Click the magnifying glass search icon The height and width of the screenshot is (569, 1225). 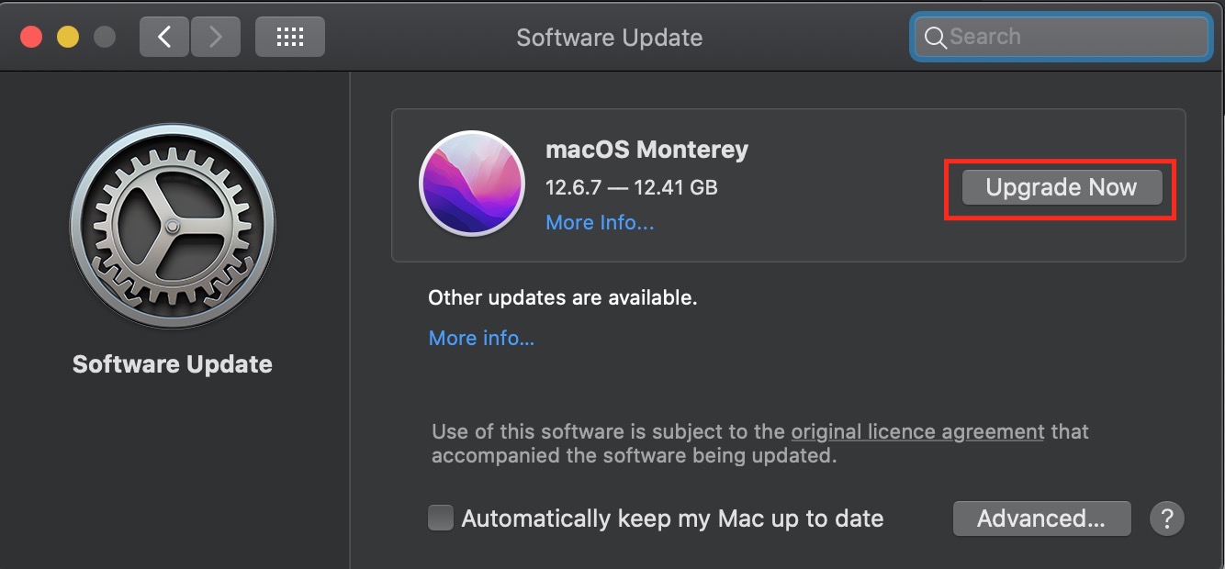point(935,38)
